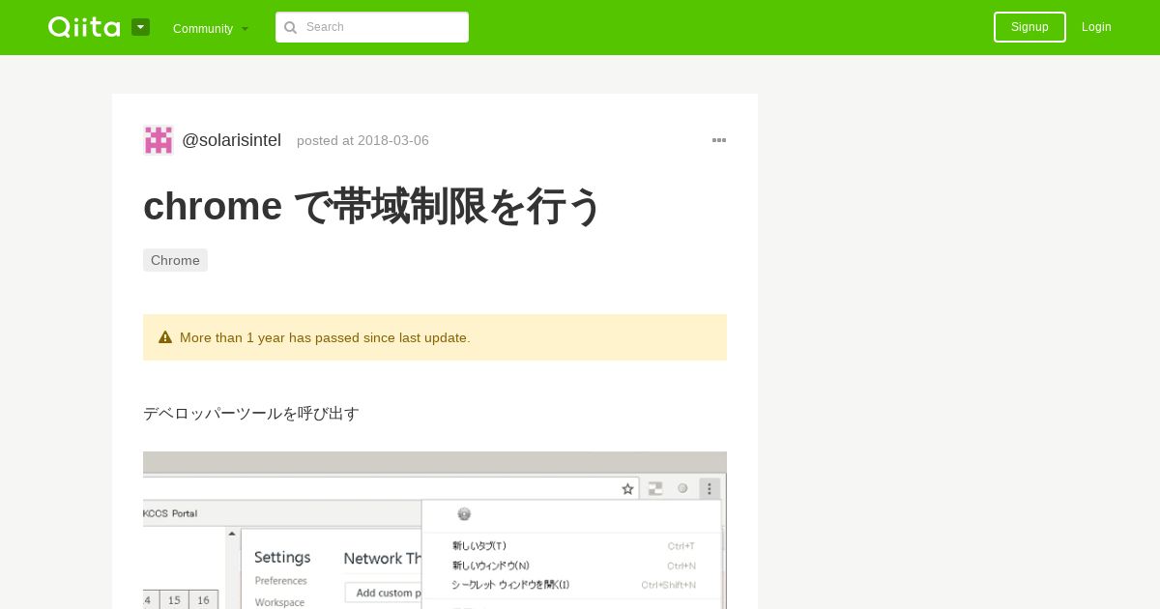The image size is (1160, 609).
Task: Click the More than 1 year notice text
Action: pos(325,337)
